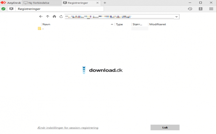Go to the home folder
This screenshot has height=134, width=217.
[54, 17]
